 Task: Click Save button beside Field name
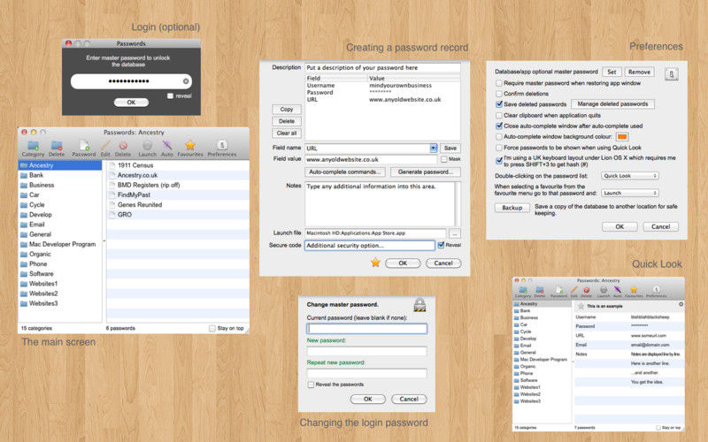pyautogui.click(x=450, y=148)
